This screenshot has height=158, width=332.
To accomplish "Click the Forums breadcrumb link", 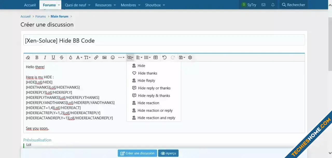I will pyautogui.click(x=40, y=16).
